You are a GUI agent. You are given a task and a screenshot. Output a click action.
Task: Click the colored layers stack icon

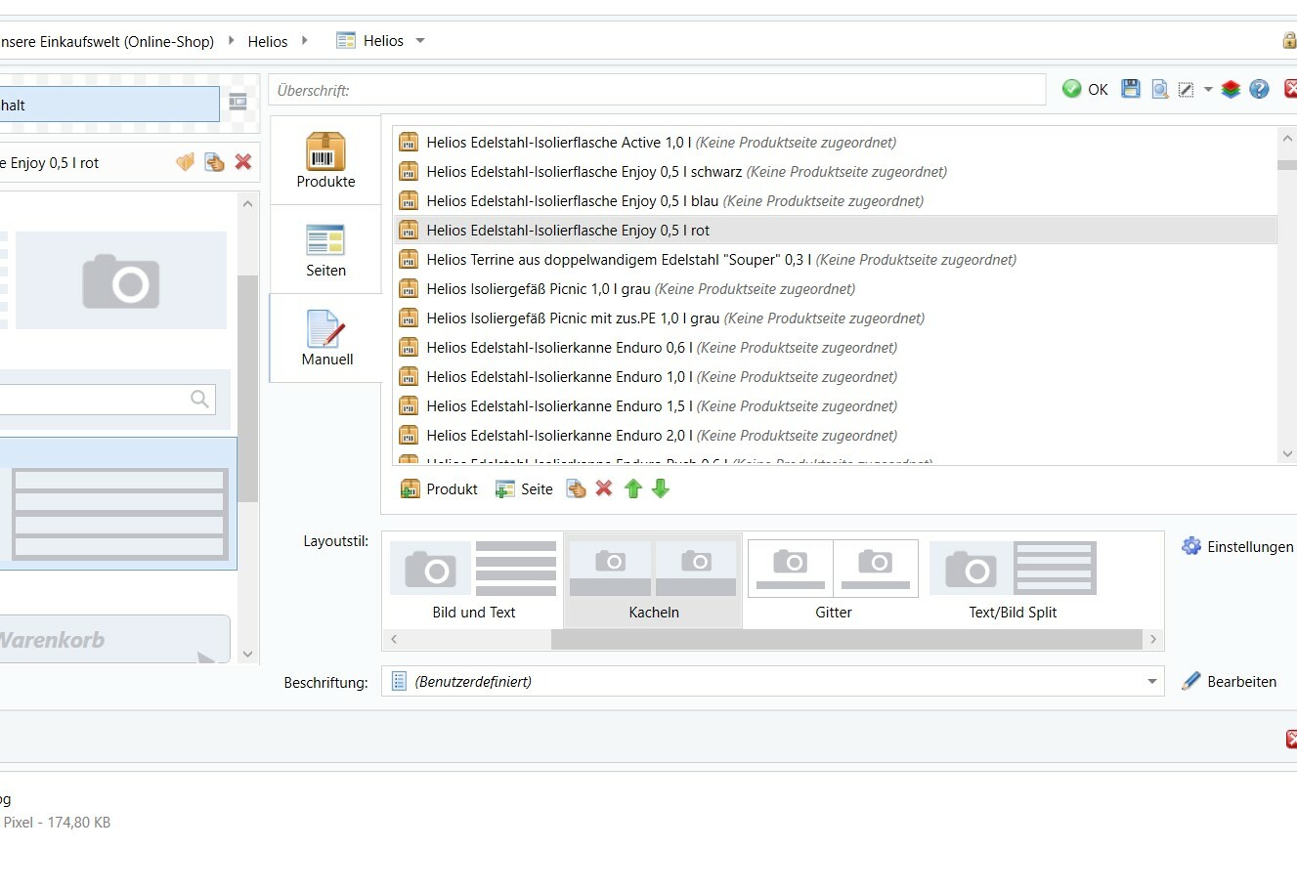[1231, 89]
